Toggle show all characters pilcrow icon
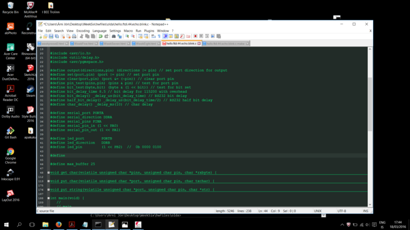410x230 pixels. 159,36
